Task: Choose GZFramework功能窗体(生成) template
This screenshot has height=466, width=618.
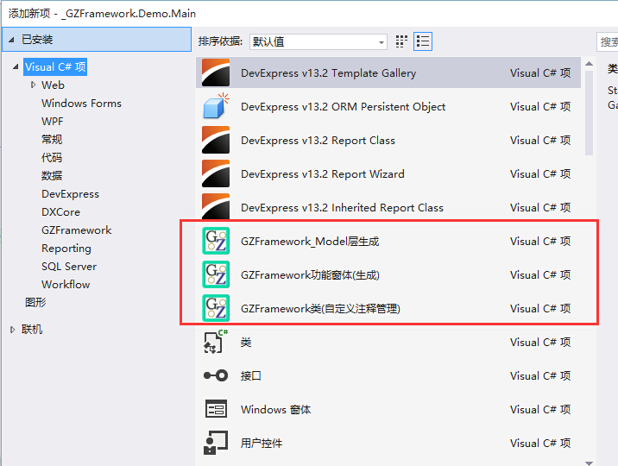Action: point(388,274)
